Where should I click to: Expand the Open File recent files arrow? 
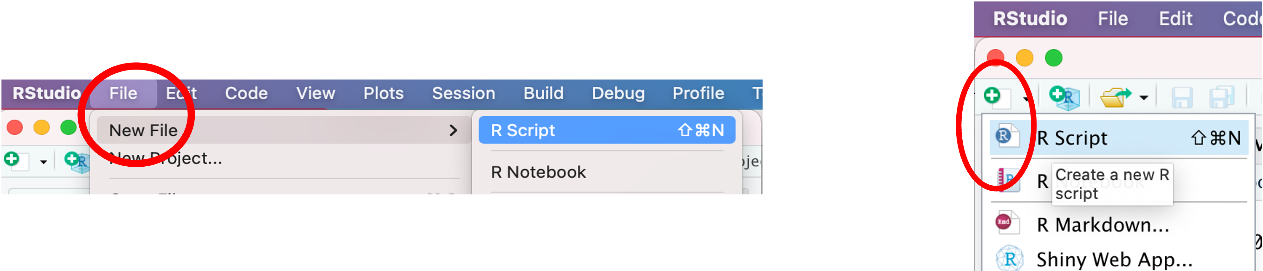1144,98
